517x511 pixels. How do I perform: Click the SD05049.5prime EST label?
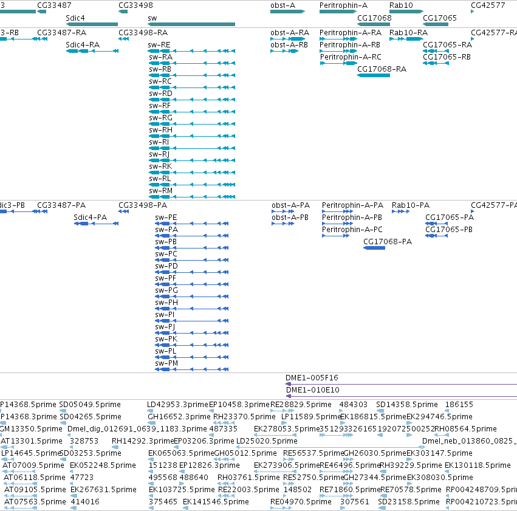90,405
